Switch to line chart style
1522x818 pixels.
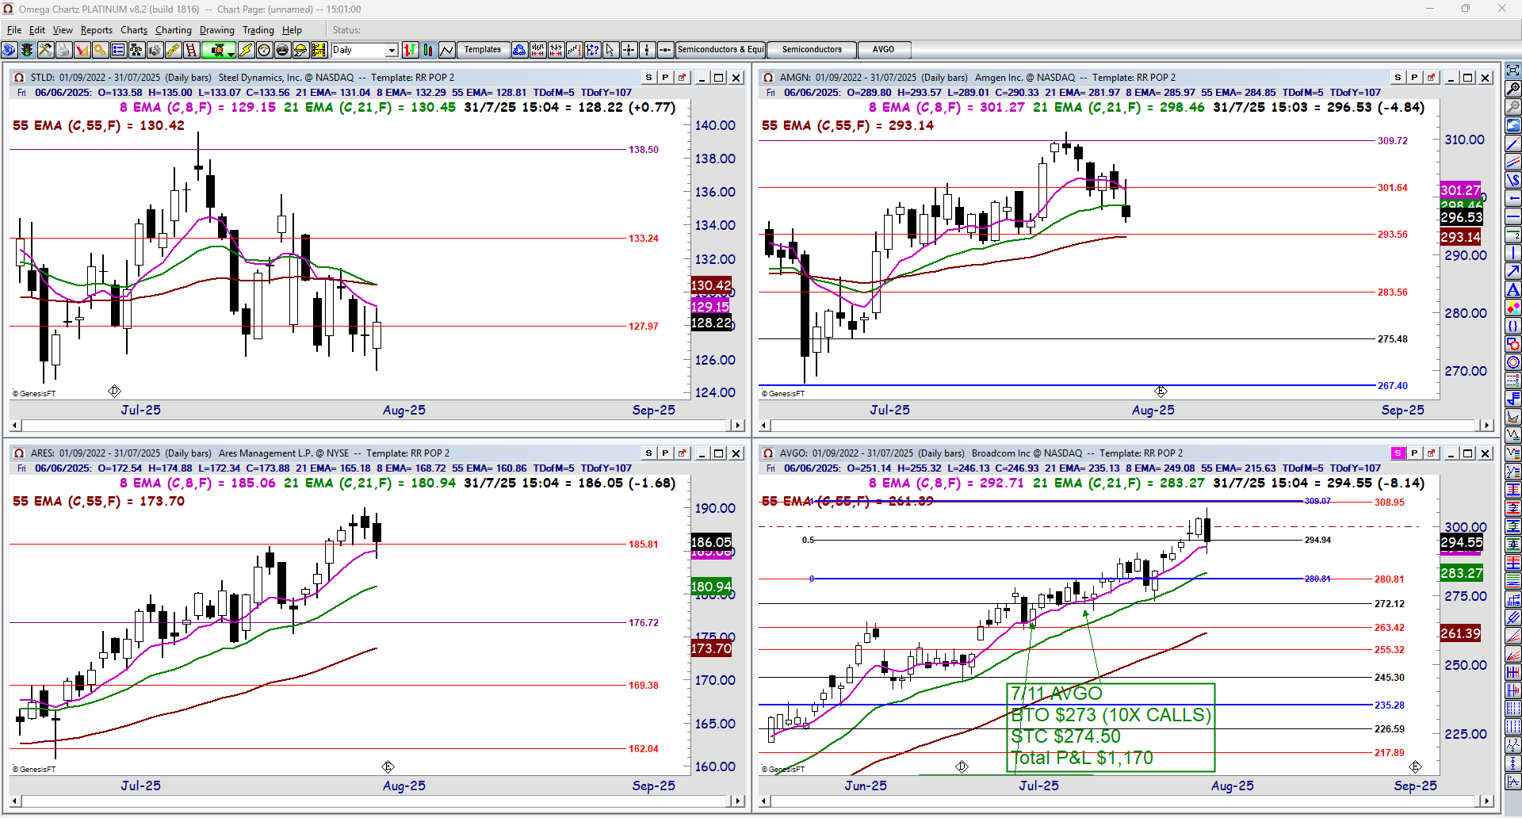(x=446, y=50)
